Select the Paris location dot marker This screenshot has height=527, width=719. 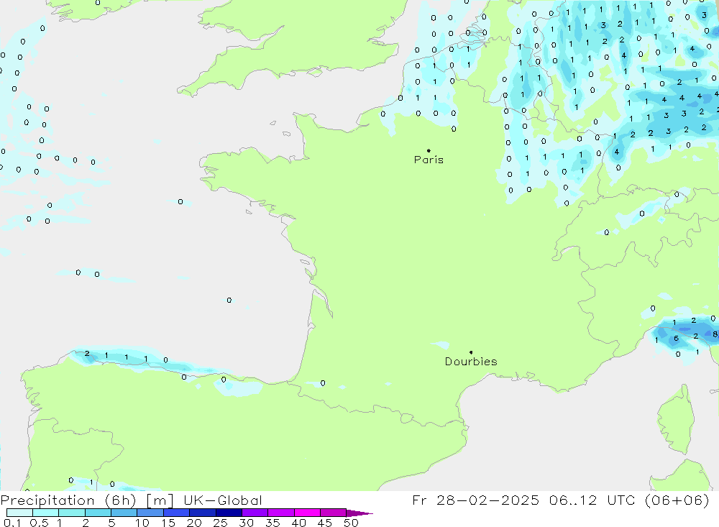point(429,150)
